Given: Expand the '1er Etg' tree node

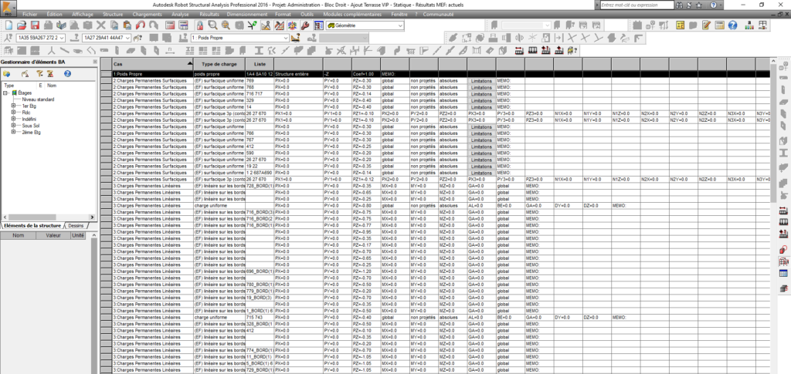Looking at the screenshot, I should 13,106.
